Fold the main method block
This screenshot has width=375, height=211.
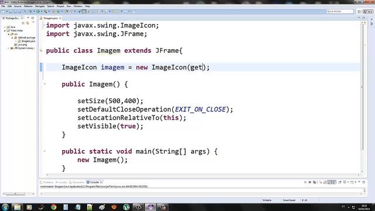[45, 151]
